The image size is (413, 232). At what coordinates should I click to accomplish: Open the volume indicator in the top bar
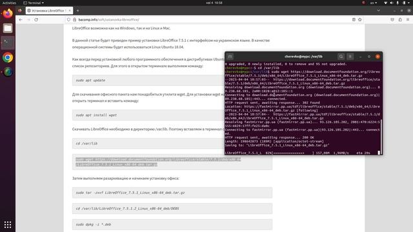tap(392, 3)
